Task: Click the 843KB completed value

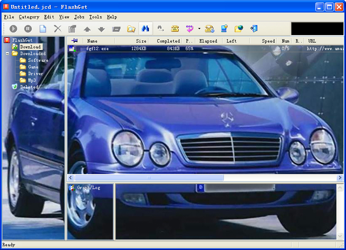Action: click(173, 48)
